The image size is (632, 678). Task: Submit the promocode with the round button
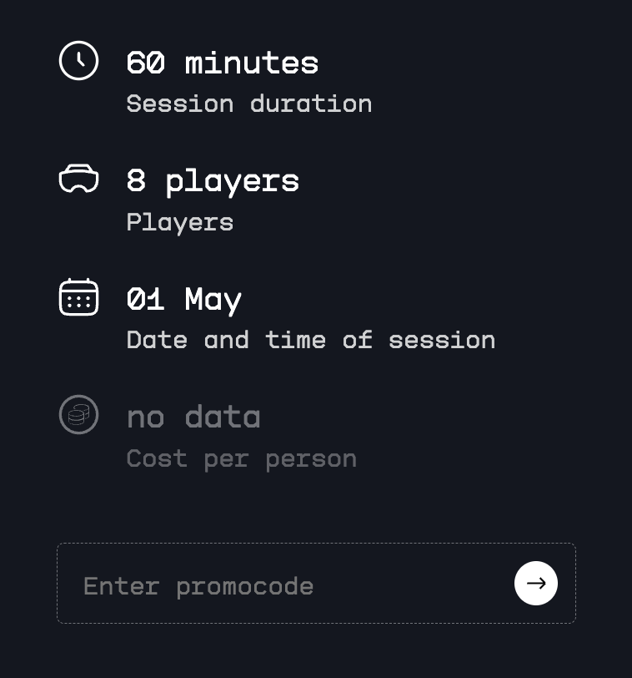point(536,583)
